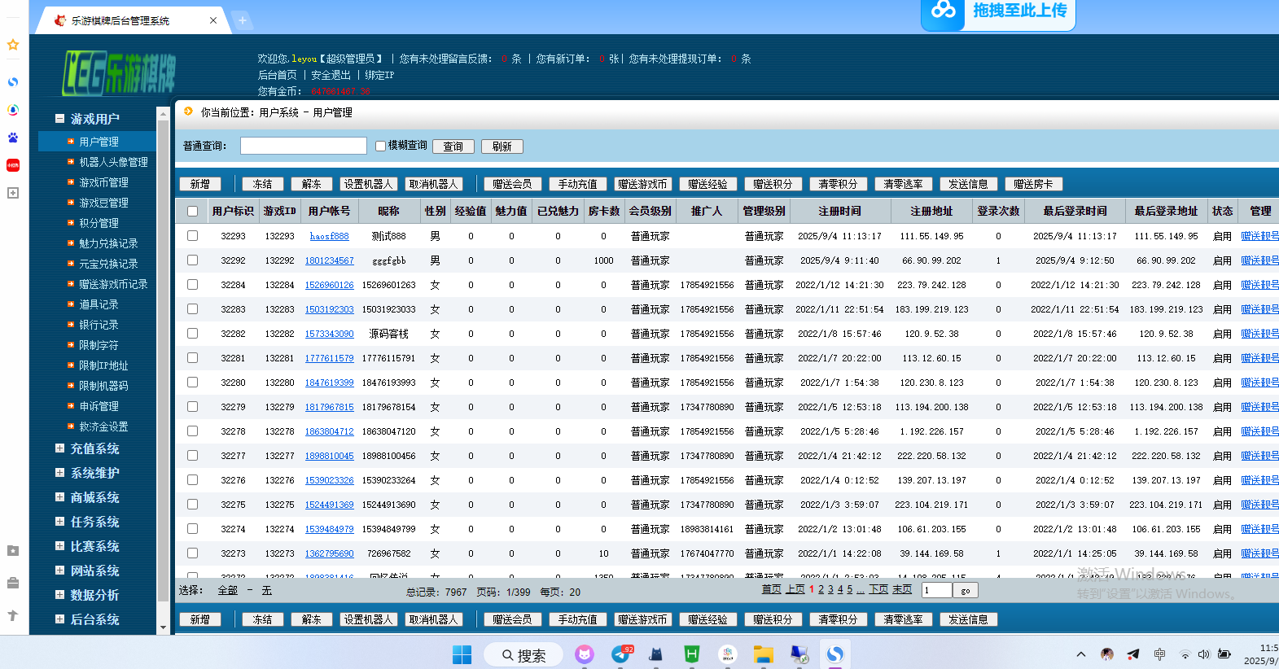Click the cloud upload icon at top
Viewport: 1279px width, 669px height.
(x=943, y=11)
